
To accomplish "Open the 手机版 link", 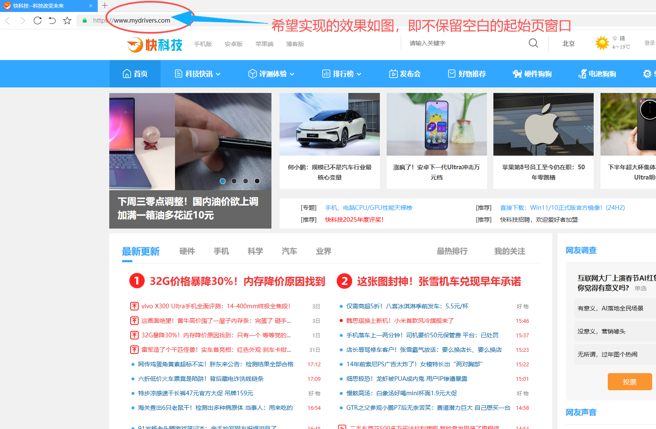I will click(x=203, y=44).
